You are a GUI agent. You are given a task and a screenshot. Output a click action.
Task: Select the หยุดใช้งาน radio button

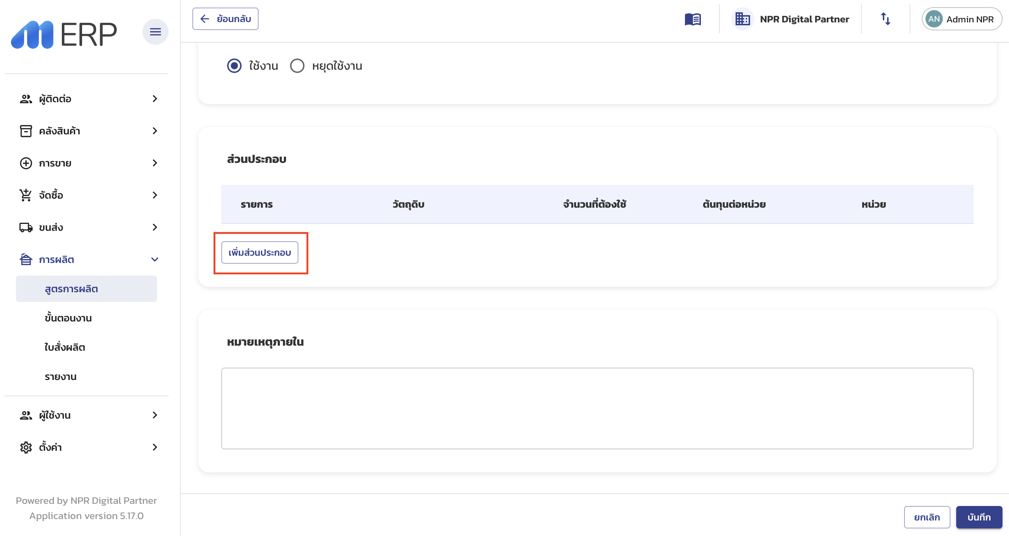(x=297, y=66)
